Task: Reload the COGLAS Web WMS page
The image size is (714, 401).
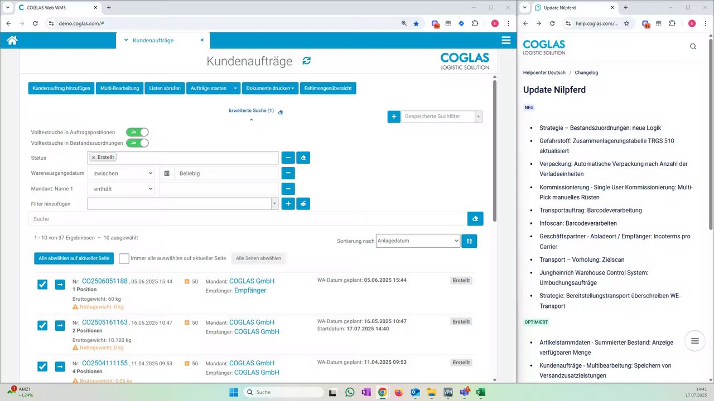Action: [35, 23]
